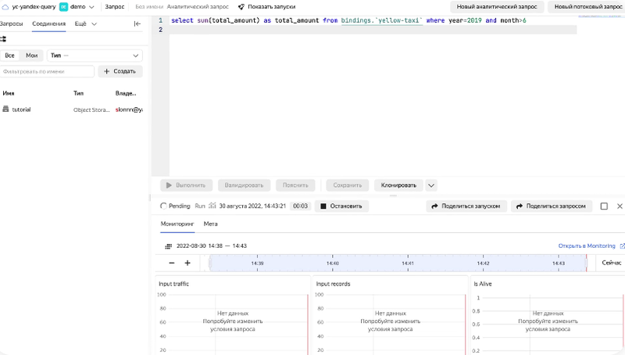Click Новый аналитический запрос button
This screenshot has width=625, height=355.
click(497, 7)
